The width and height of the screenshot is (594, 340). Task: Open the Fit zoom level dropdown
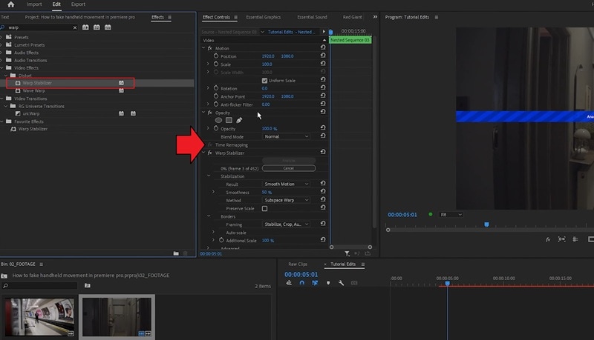[451, 215]
